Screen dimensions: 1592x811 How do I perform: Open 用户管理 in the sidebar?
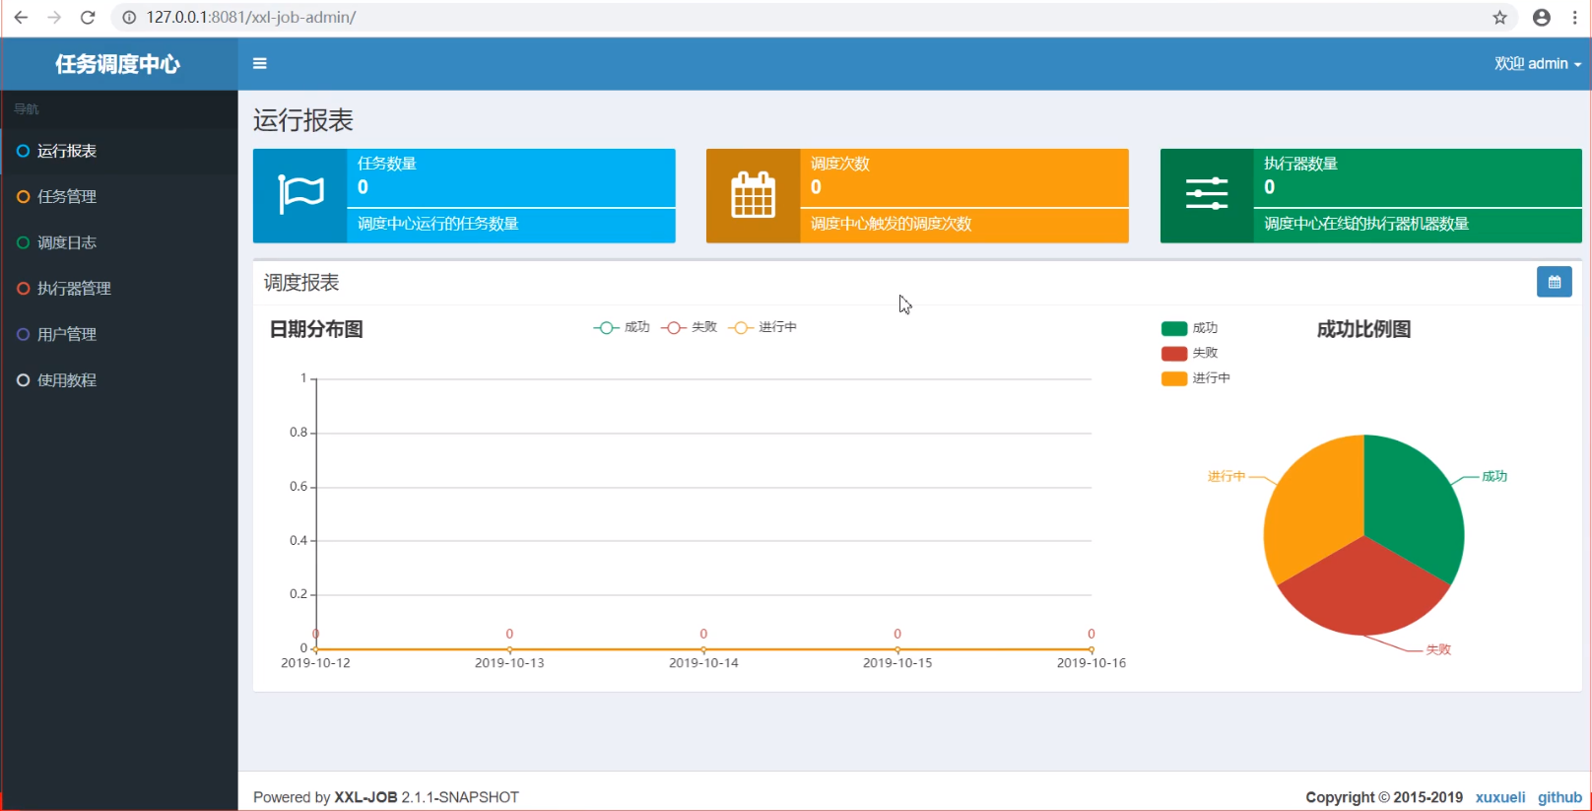click(x=119, y=334)
